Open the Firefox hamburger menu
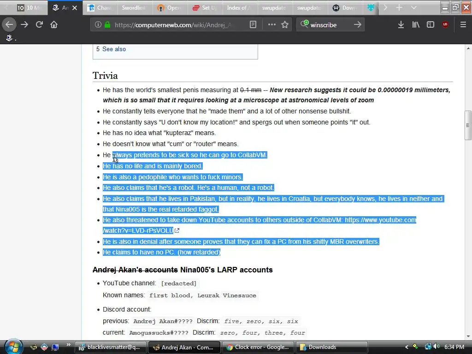This screenshot has width=472, height=354. pyautogui.click(x=463, y=24)
